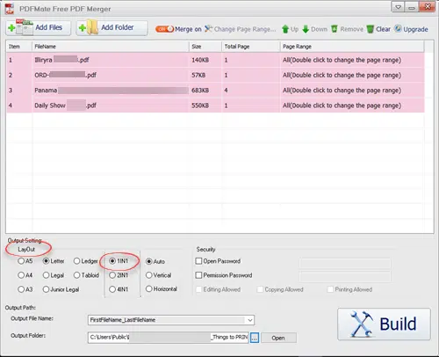Move file down with green Down arrow
This screenshot has width=439, height=357.
[x=314, y=29]
